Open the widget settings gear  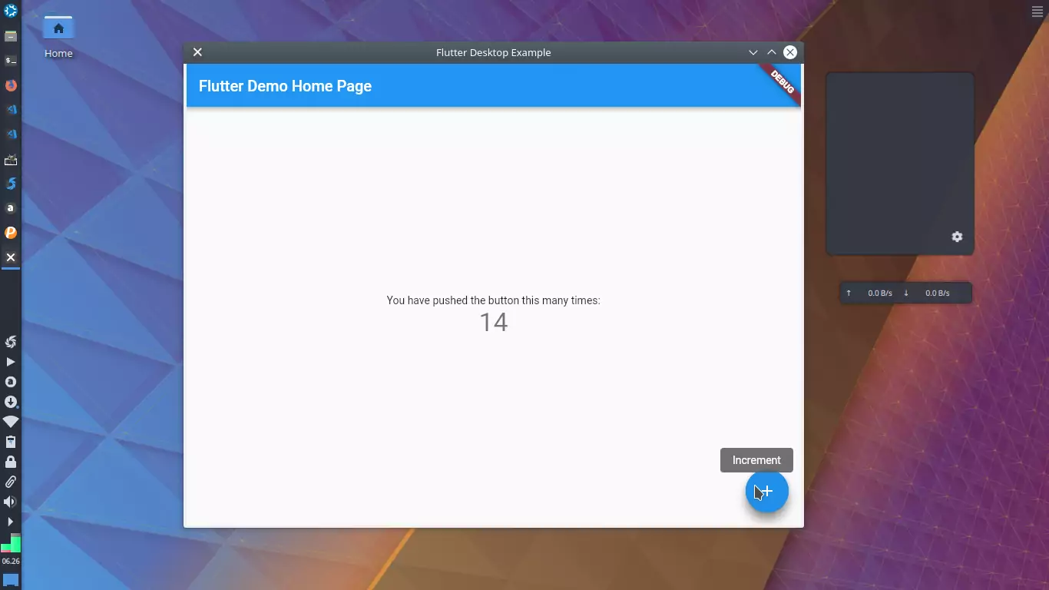click(957, 237)
